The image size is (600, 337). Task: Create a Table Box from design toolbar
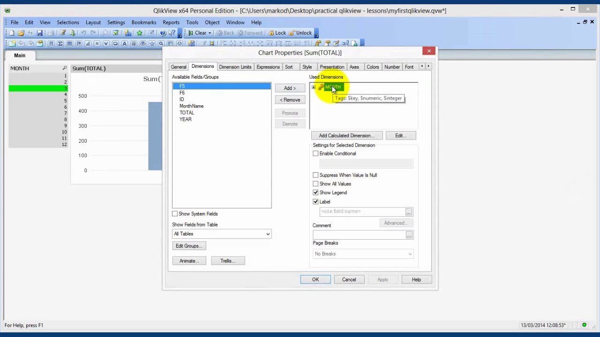(69, 44)
